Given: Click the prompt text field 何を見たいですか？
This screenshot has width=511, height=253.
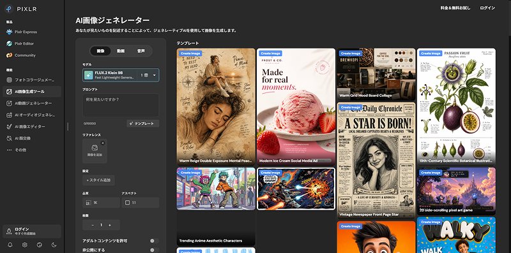Looking at the screenshot, I should (x=121, y=105).
